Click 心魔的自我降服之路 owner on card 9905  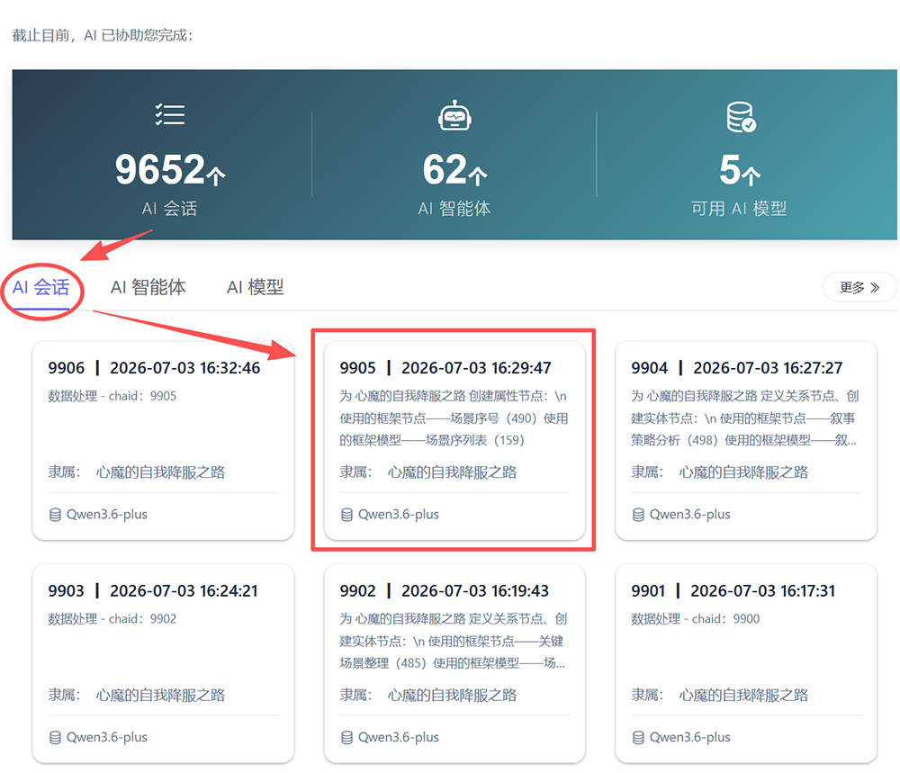[453, 472]
